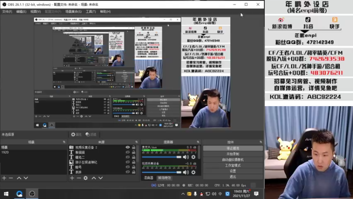Show the 暗号 source via eye icon
Viewport: 353px width, 199px height.
128,167
